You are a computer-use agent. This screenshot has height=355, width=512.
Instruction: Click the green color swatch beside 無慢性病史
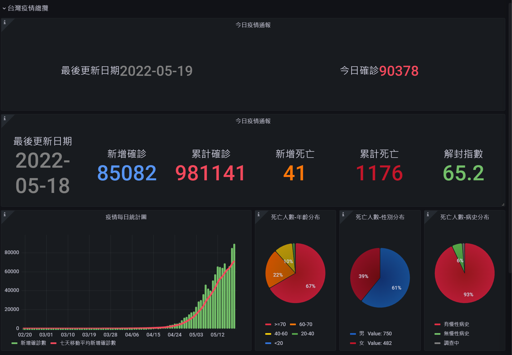pos(437,334)
